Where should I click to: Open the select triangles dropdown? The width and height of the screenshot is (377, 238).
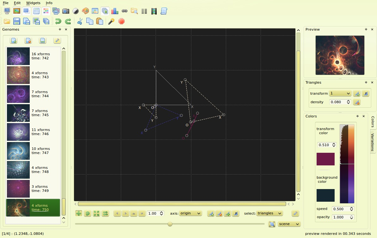tap(269, 213)
